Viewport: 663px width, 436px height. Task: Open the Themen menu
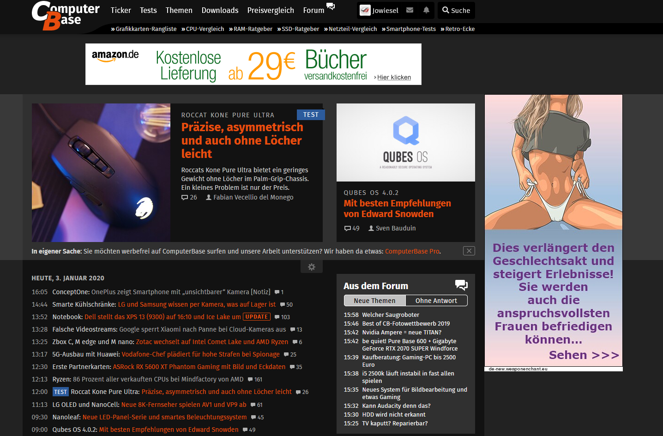(179, 10)
